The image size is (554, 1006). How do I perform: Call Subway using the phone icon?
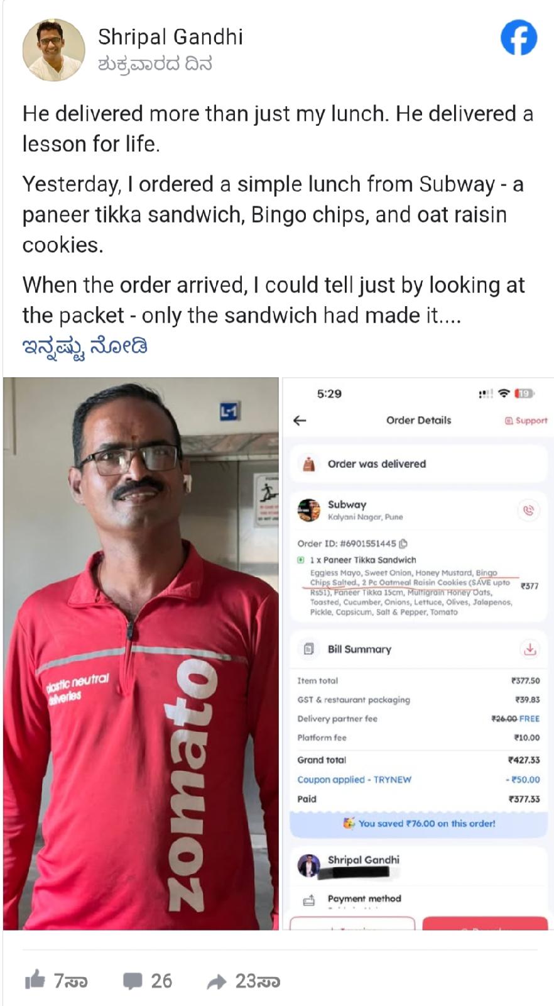(528, 510)
